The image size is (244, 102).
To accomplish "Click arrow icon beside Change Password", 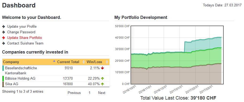I will tap(3, 32).
